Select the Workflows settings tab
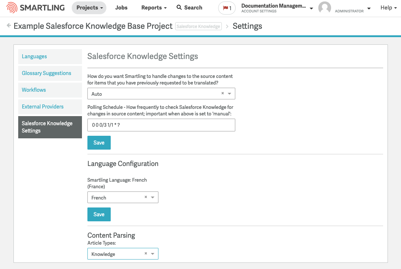401x269 pixels. (50, 90)
